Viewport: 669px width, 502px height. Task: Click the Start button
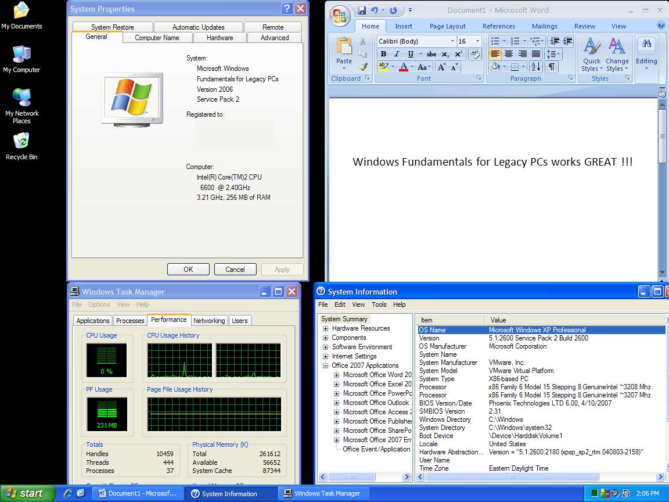(x=28, y=493)
